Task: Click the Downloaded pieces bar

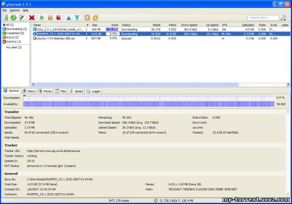Action: (149, 98)
